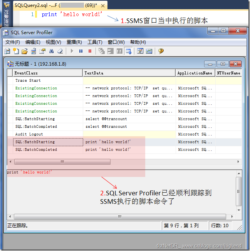
Task: Click the New Trace toolbar icon
Action: click(x=7, y=51)
